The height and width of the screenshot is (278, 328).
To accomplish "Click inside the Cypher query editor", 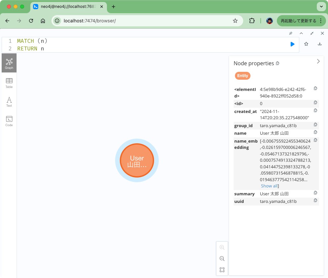I will click(x=150, y=45).
